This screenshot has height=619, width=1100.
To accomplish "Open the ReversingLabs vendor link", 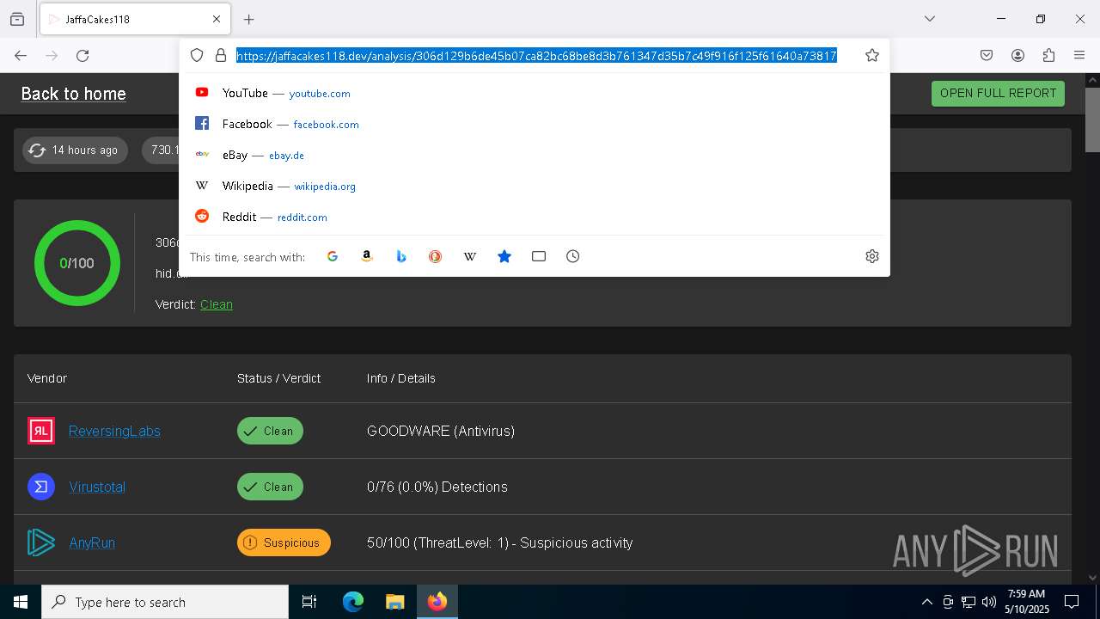I will pos(114,431).
